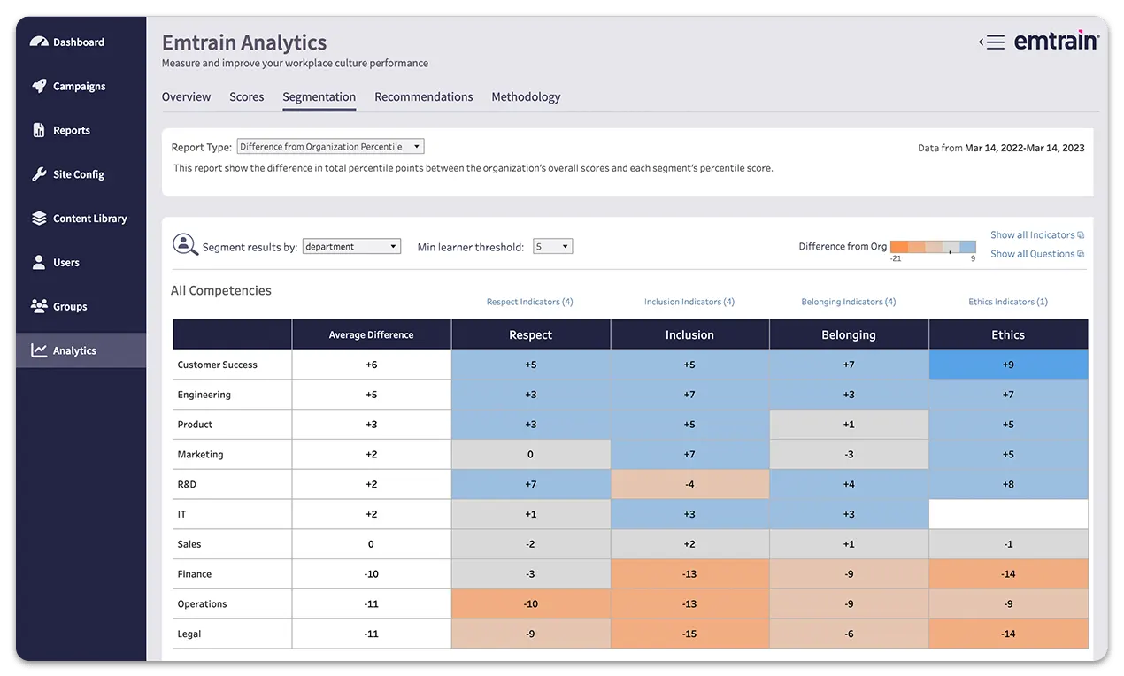Click Sales Belonging +1 cell
Image resolution: width=1124 pixels, height=676 pixels.
point(849,544)
